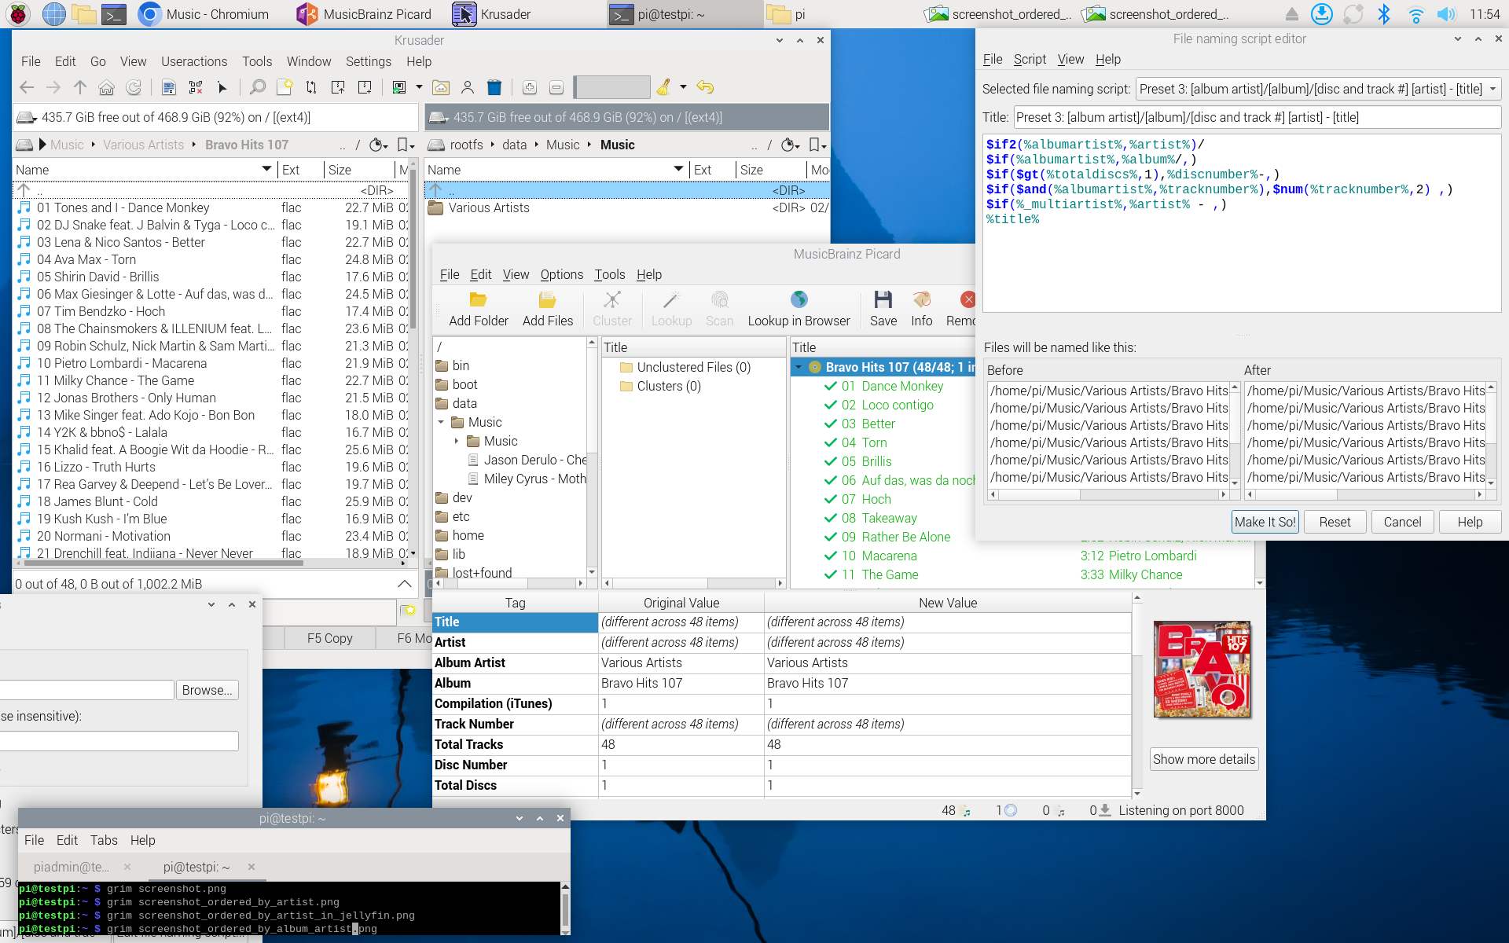Click Add Folder in Picard toolbar
This screenshot has width=1509, height=943.
(478, 309)
